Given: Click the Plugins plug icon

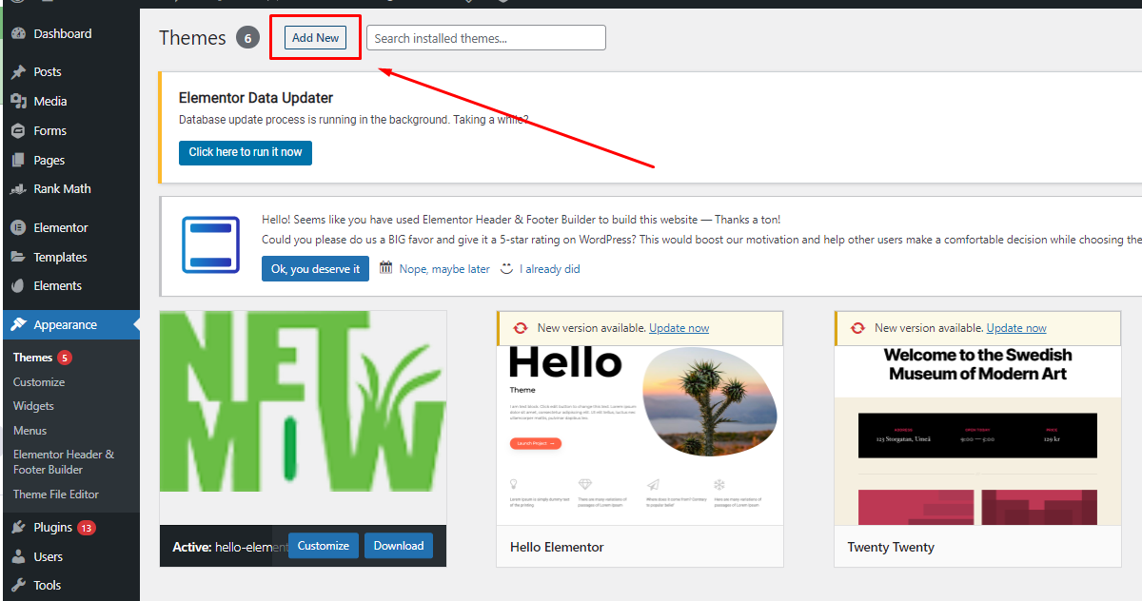Looking at the screenshot, I should 18,527.
